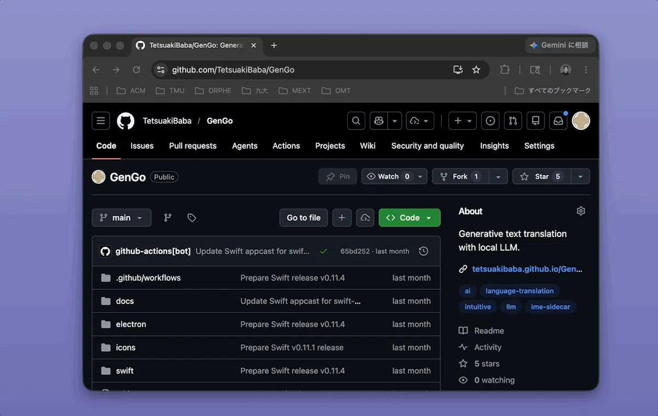Click the cloud agent icon beside Code
The image size is (658, 416).
point(365,218)
